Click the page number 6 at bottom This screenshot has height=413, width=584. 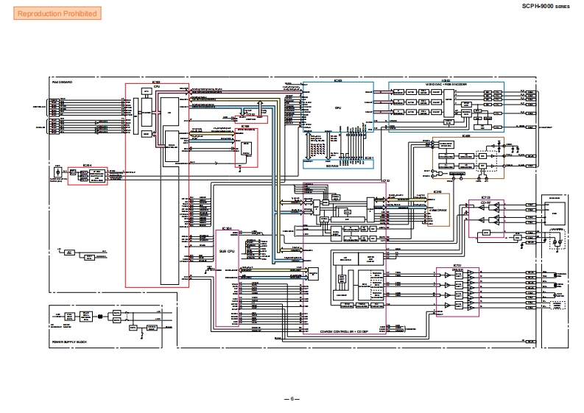[292, 398]
